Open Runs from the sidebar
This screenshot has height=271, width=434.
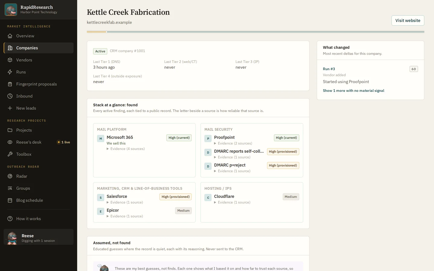(39, 72)
